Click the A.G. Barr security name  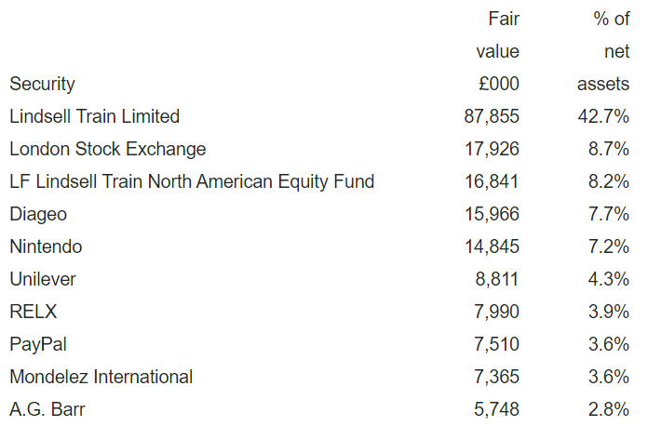(x=47, y=409)
